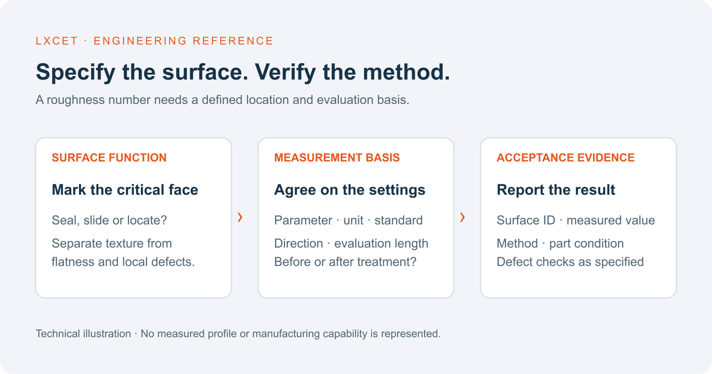This screenshot has width=712, height=374.
Task: Click the line 'flatness and local defects.'
Action: pyautogui.click(x=123, y=262)
